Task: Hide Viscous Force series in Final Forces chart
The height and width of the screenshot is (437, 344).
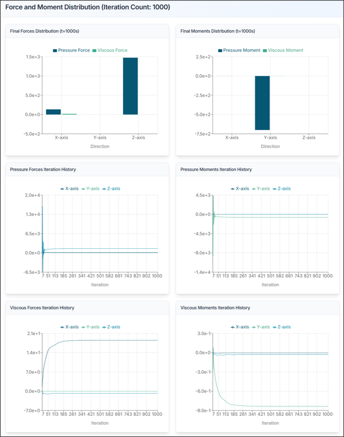Action: point(112,50)
